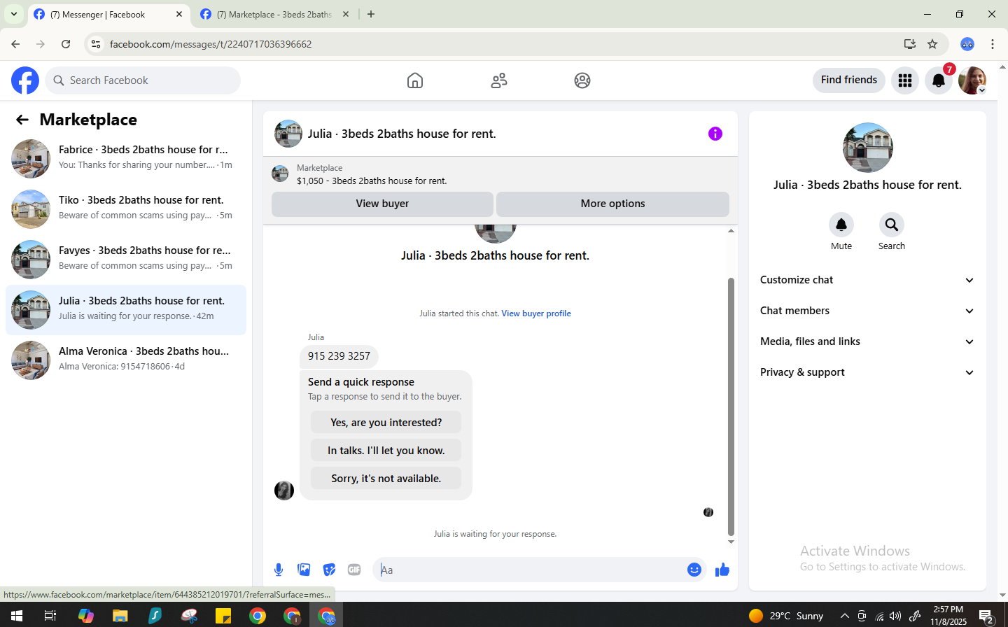Open the notifications bell
The image size is (1008, 627).
click(x=939, y=80)
